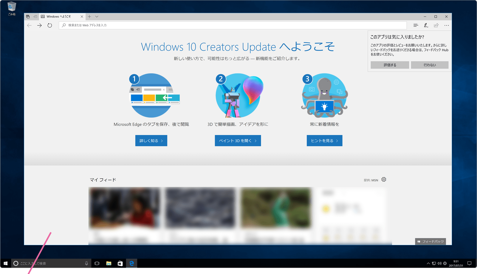
Task: Open the Windows Start menu
Action: (x=6, y=263)
